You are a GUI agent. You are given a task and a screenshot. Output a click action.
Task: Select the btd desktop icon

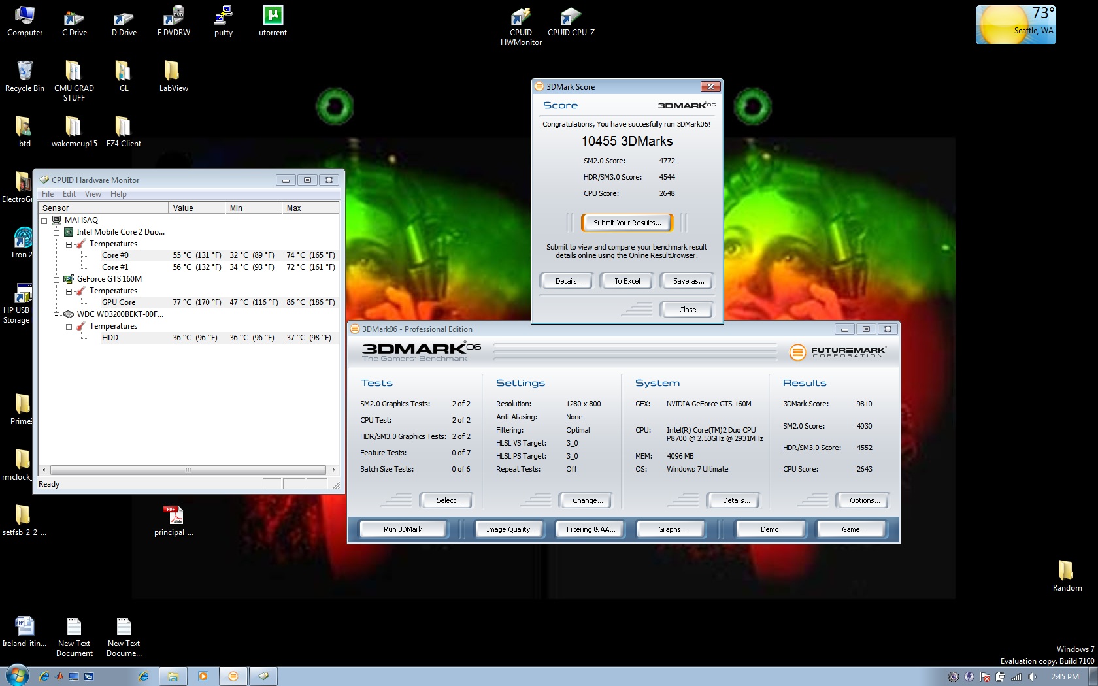[x=24, y=132]
